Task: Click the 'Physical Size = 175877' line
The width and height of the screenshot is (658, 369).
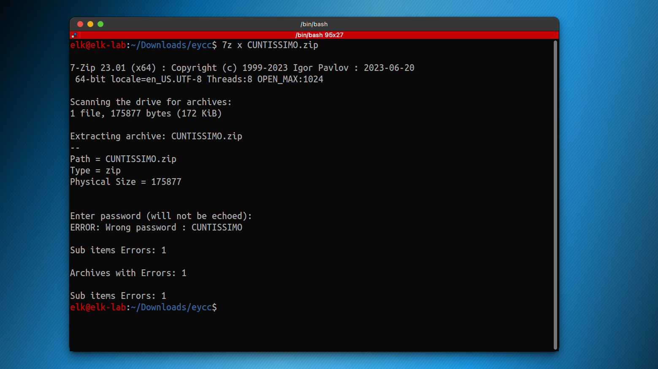Action: 125,182
